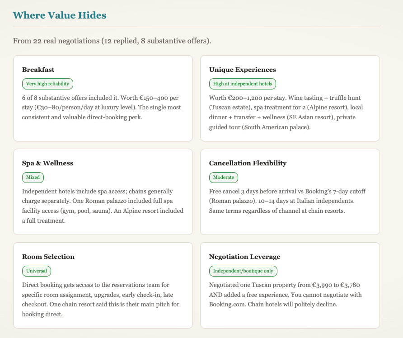
Task: Click the "Where Value Hides" heading
Action: coord(60,15)
